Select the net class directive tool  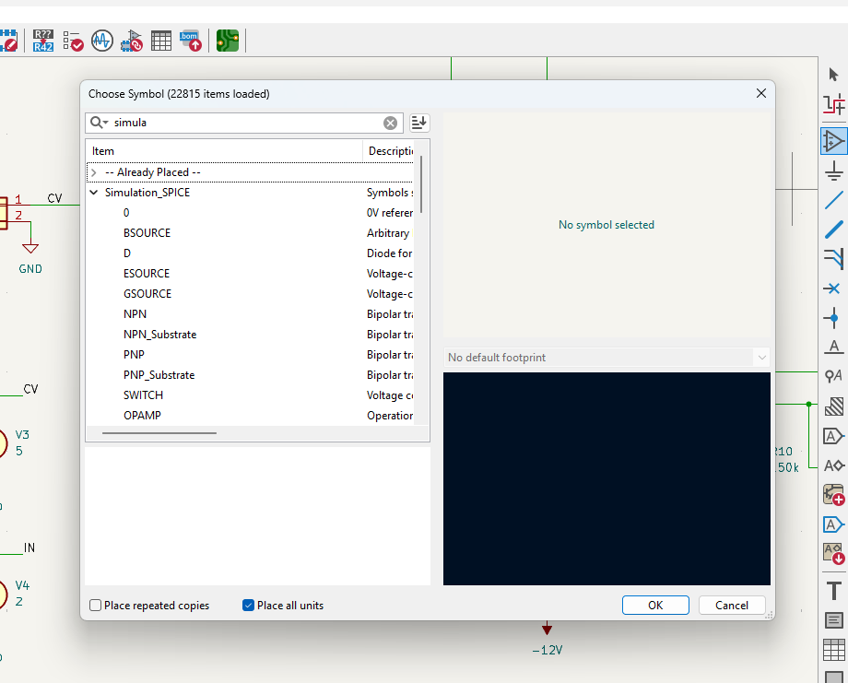[x=833, y=376]
